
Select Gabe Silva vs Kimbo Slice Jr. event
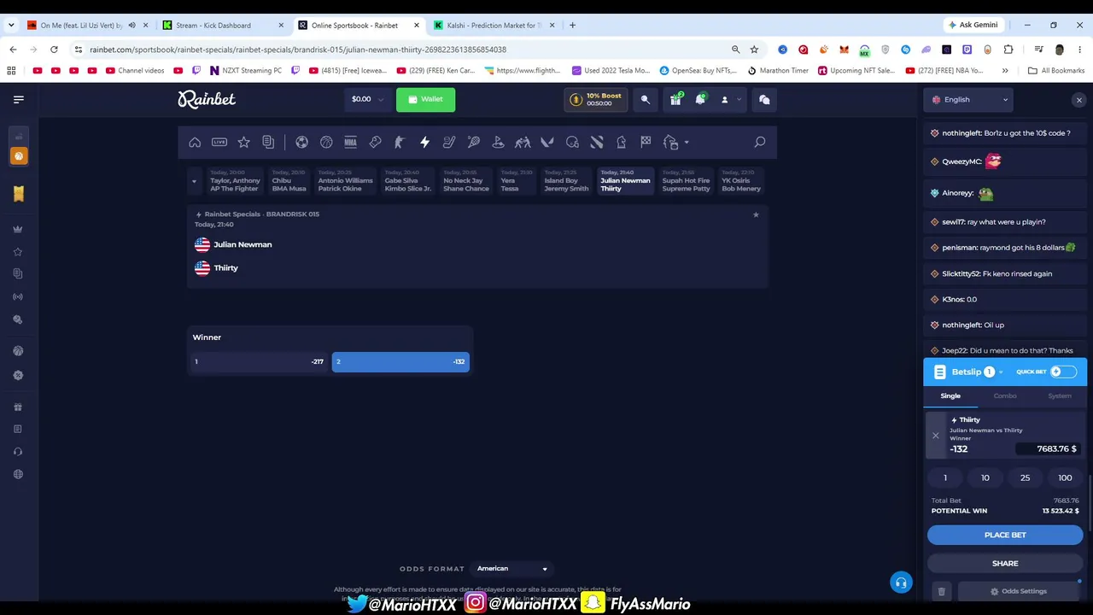click(x=408, y=181)
